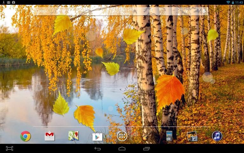Open the Calculator app

point(169,136)
